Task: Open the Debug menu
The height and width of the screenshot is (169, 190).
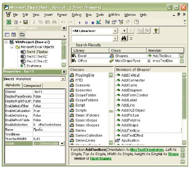Action: point(77,15)
